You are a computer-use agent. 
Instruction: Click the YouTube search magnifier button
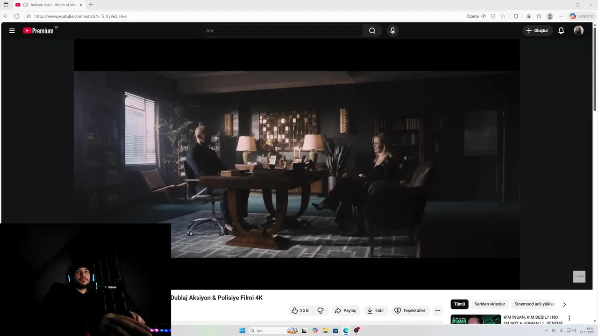click(372, 31)
